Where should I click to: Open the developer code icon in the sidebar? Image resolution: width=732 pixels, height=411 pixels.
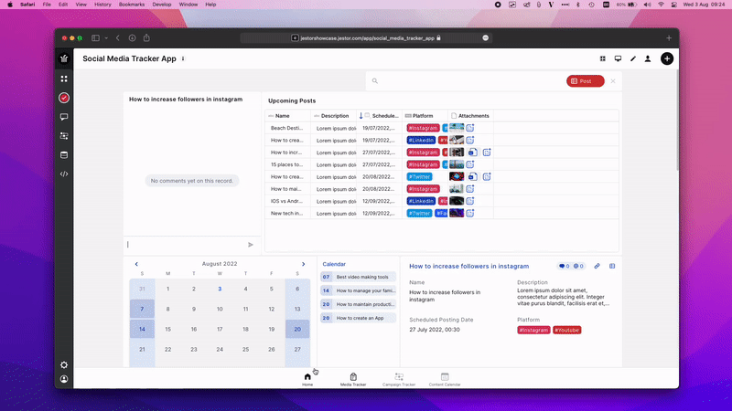(64, 174)
